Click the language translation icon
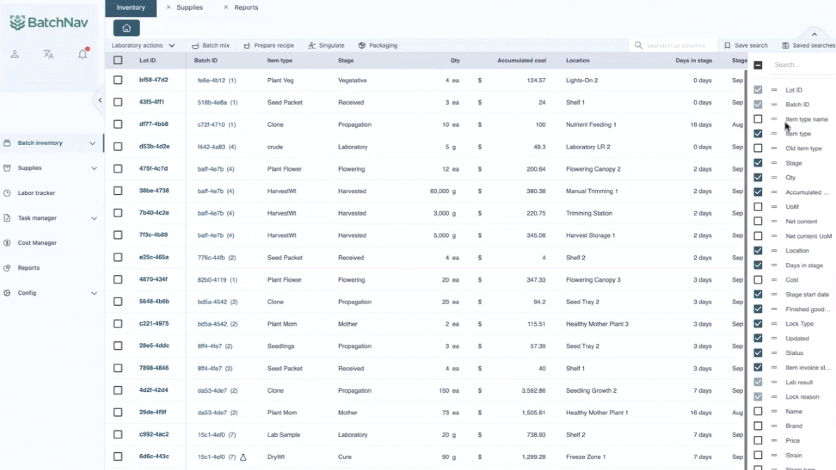This screenshot has height=470, width=836. 48,54
